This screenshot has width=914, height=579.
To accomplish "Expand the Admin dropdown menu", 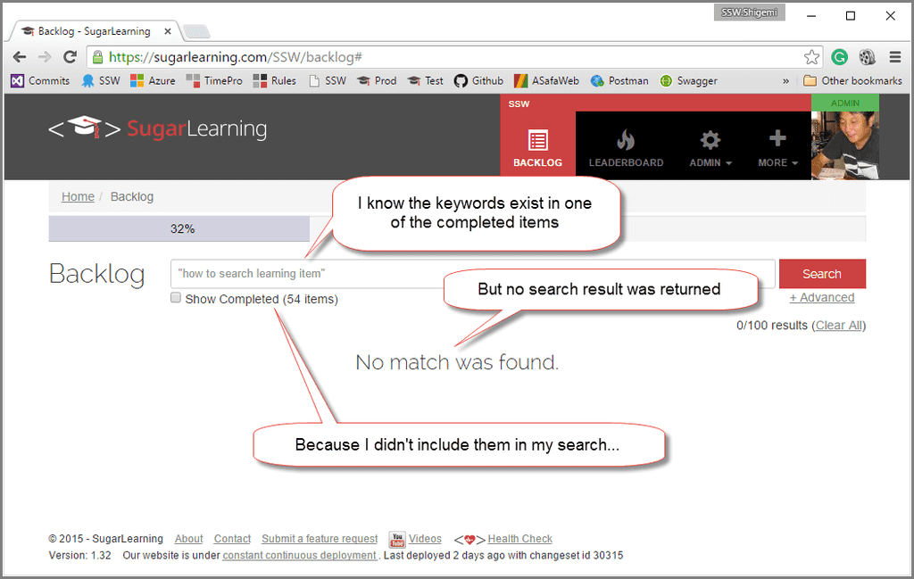I will (x=710, y=162).
